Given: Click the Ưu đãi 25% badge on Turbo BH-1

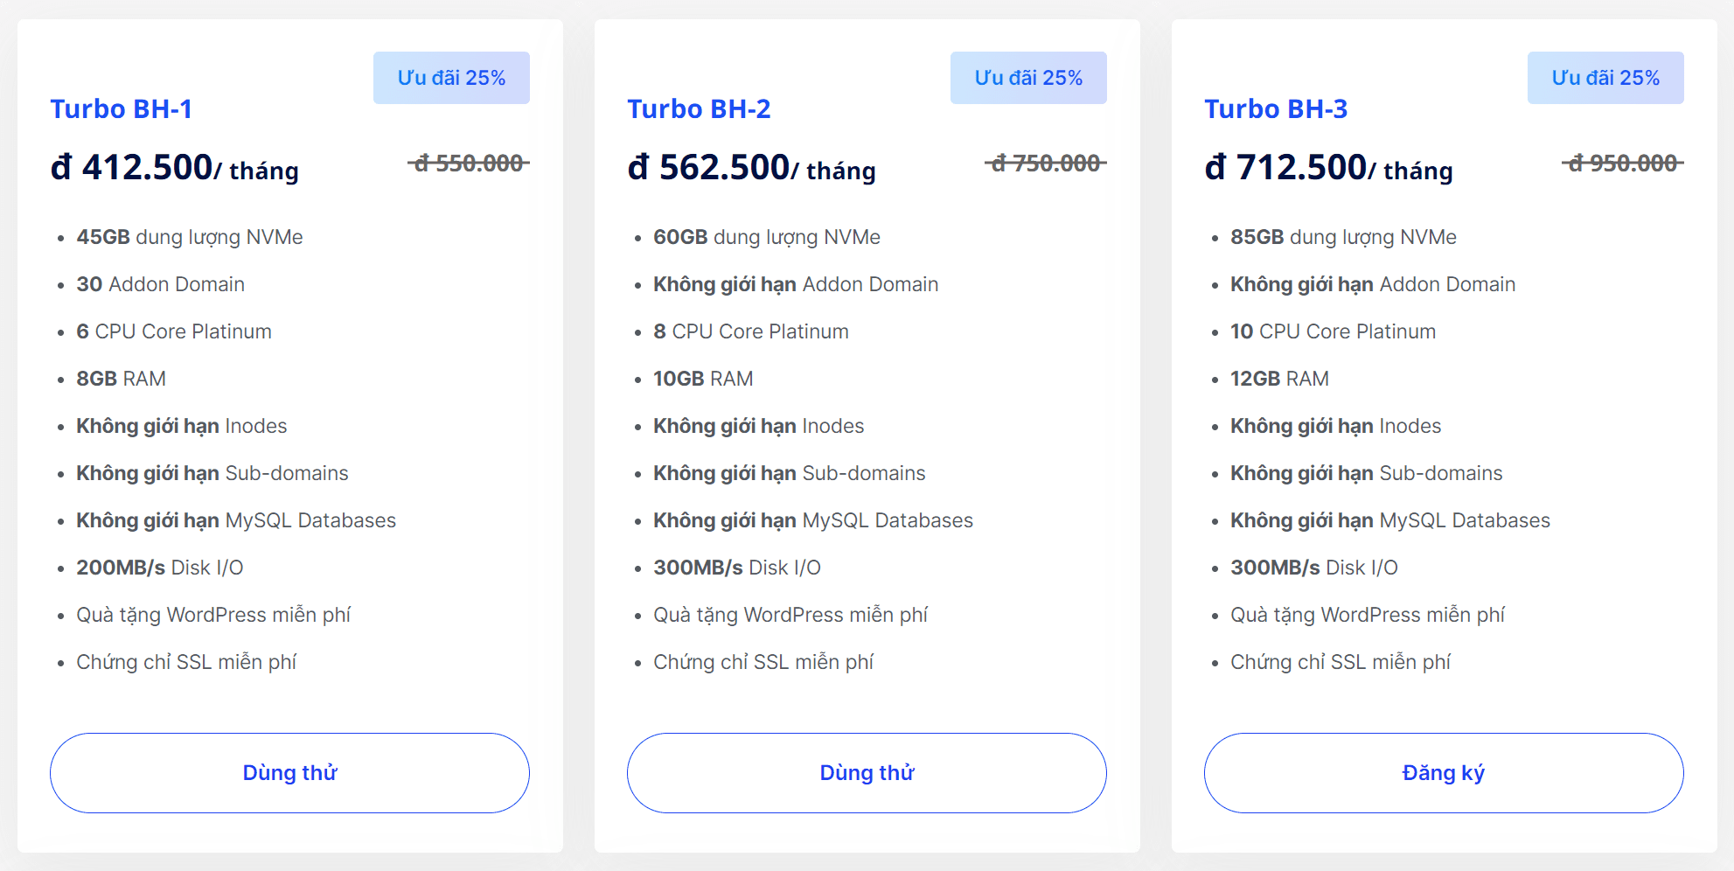Looking at the screenshot, I should click(451, 78).
